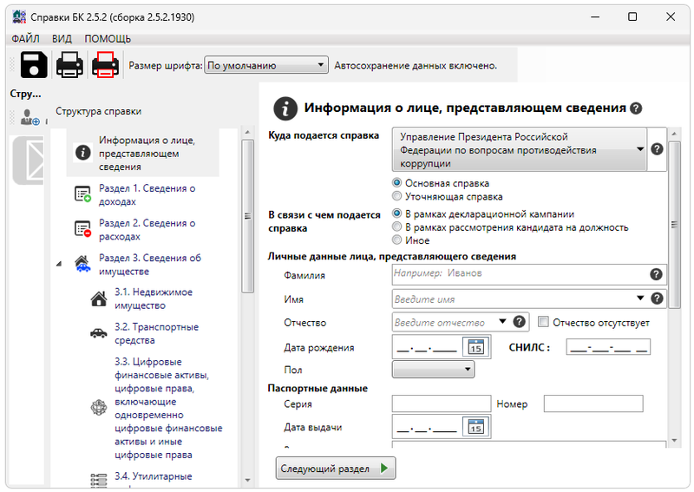
Task: Click help icon in Фамилия field
Action: point(656,274)
